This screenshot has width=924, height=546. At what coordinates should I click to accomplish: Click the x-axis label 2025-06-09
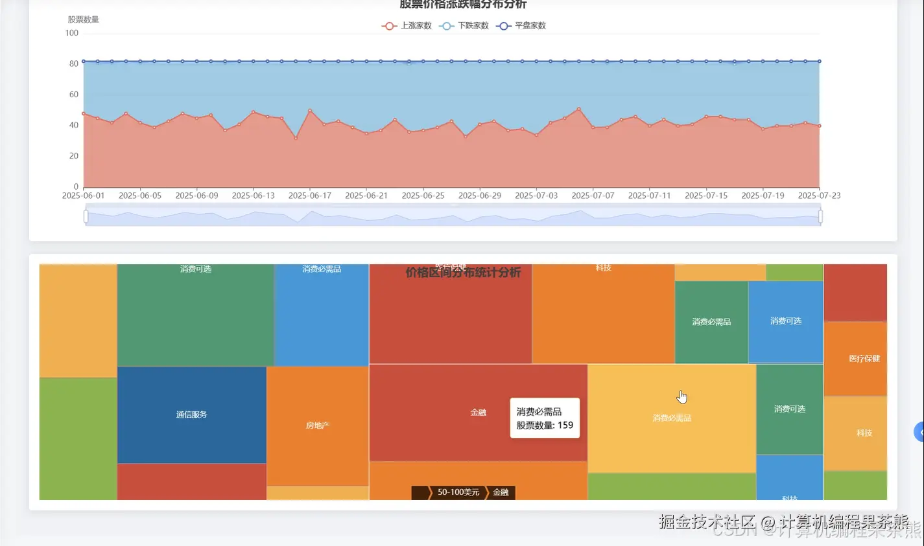196,196
